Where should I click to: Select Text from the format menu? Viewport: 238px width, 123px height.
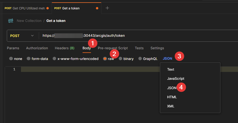[x=171, y=70]
